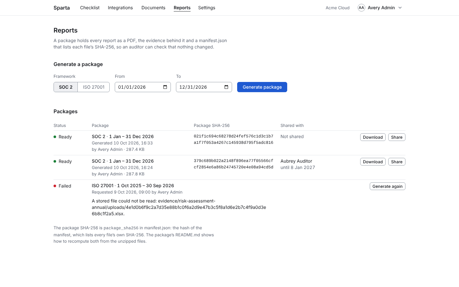Click the ISO 27001 failed package title

tap(133, 186)
